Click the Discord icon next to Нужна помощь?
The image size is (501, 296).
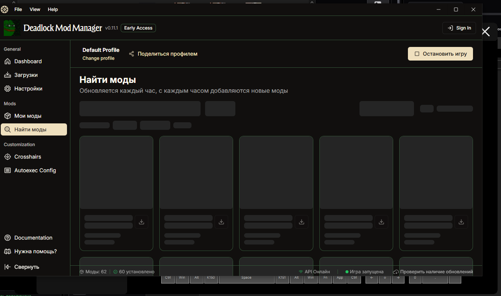pos(7,251)
